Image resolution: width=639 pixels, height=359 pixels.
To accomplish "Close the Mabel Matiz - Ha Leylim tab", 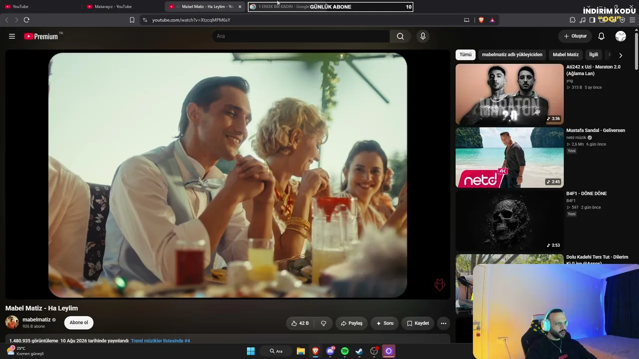I will [x=240, y=6].
